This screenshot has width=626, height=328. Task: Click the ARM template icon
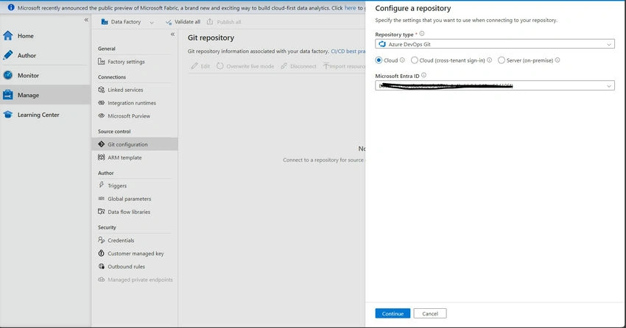[102, 157]
